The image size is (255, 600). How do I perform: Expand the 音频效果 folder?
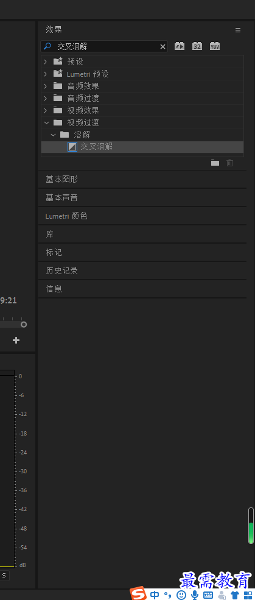point(46,86)
